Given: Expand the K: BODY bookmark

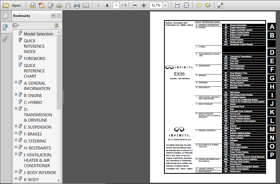Looking at the screenshot, I should point(16,178).
